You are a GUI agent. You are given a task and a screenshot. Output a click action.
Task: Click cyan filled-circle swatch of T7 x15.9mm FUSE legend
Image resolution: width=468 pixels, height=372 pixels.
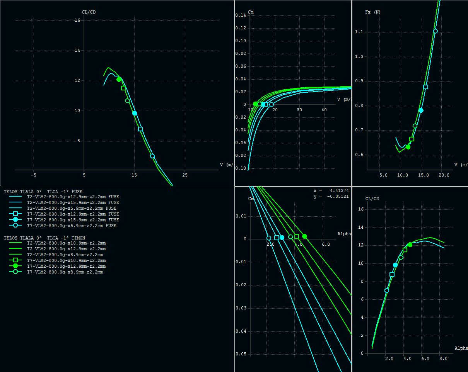15,220
